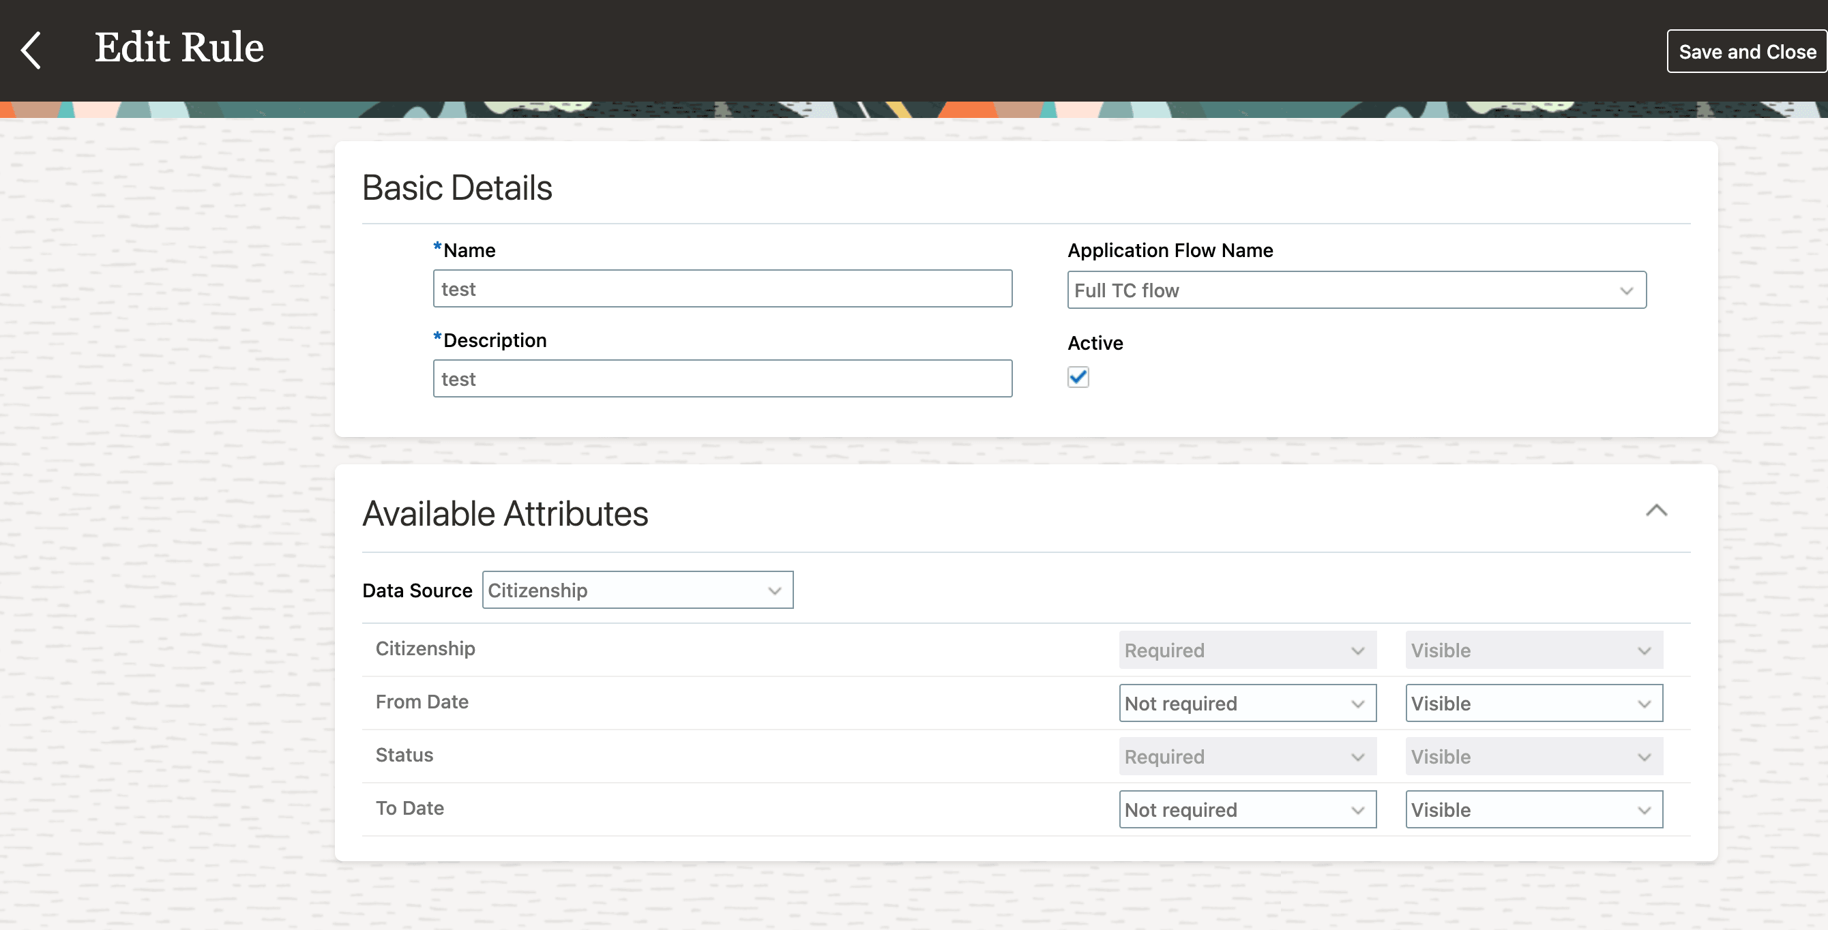Open From Date required dropdown
Screen dimensions: 1828x930
tap(1247, 703)
